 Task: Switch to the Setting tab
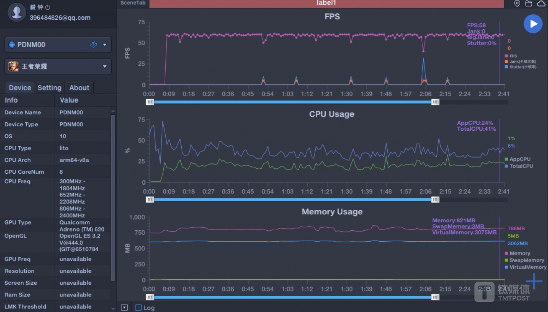(50, 88)
